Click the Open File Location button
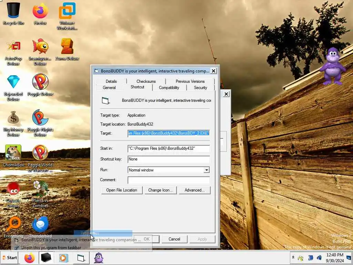This screenshot has width=353, height=265. point(122,190)
